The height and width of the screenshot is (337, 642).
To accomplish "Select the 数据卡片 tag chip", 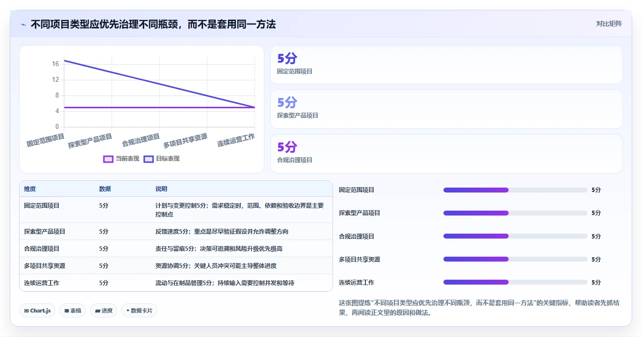I will 139,311.
